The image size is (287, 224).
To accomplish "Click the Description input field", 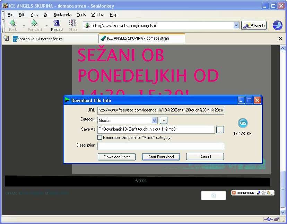I will (x=161, y=146).
